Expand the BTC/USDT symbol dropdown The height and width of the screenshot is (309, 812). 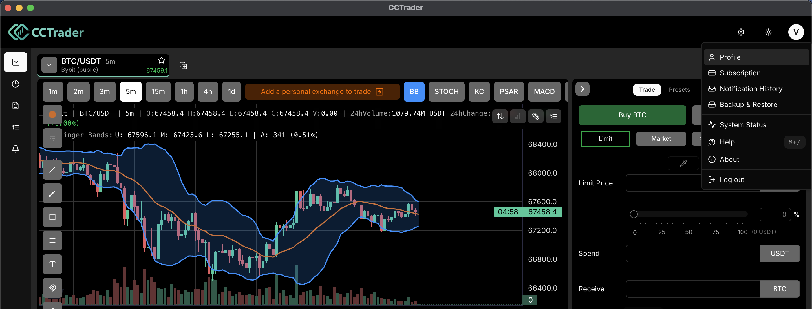point(49,65)
